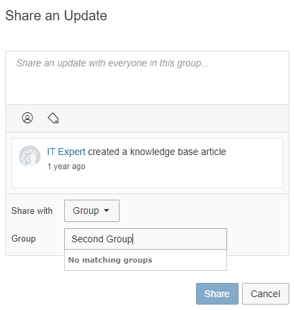Click into the Second Group input field
The height and width of the screenshot is (310, 294).
pos(145,239)
